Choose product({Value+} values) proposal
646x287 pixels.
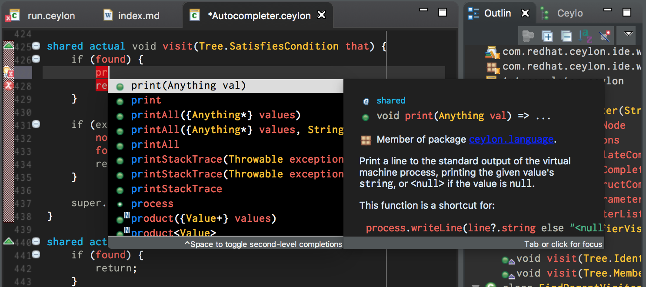(226, 219)
